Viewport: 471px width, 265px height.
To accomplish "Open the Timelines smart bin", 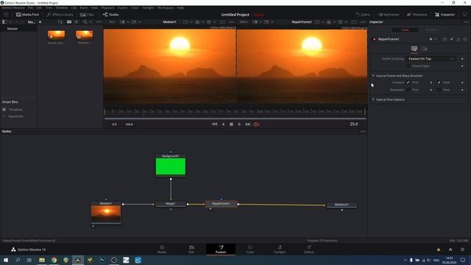I will [x=15, y=110].
